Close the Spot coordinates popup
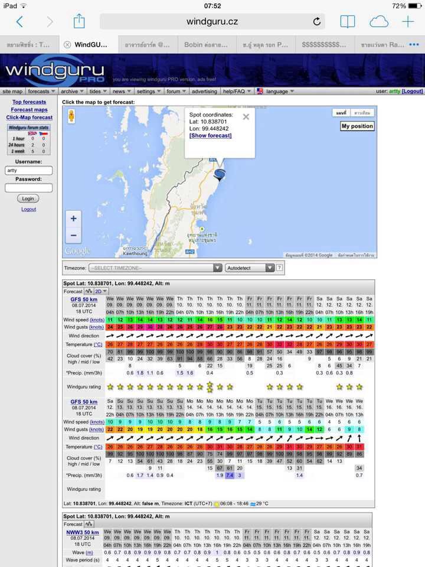Viewport: 425px width, 567px height. point(246,117)
